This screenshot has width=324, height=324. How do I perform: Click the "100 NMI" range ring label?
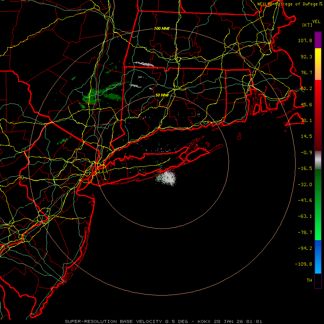click(x=162, y=28)
